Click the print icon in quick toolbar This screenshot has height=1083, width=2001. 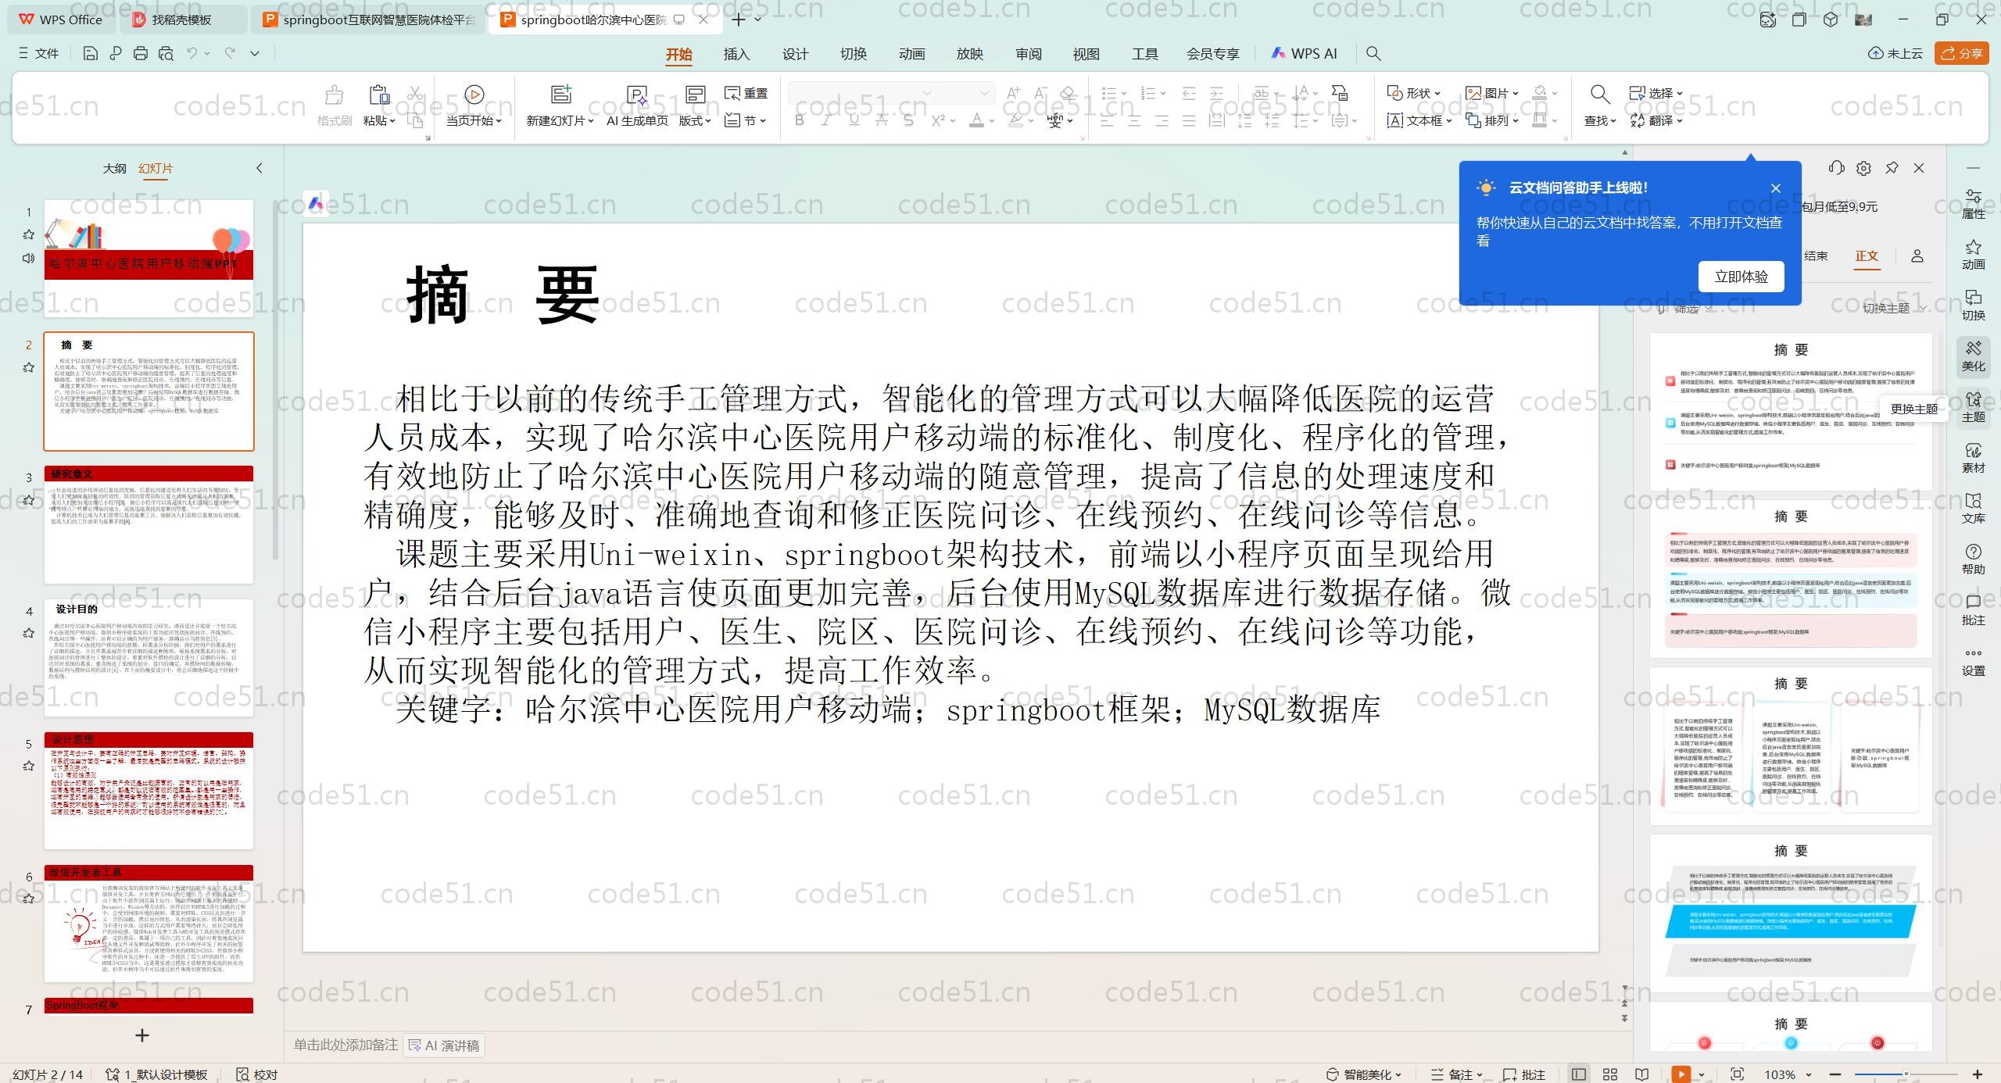(x=141, y=53)
